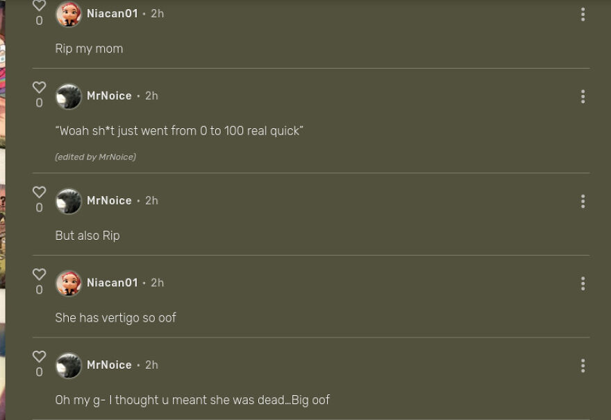Screen dimensions: 611x420
Task: Open options for MrNoice's edited comment
Action: (583, 96)
